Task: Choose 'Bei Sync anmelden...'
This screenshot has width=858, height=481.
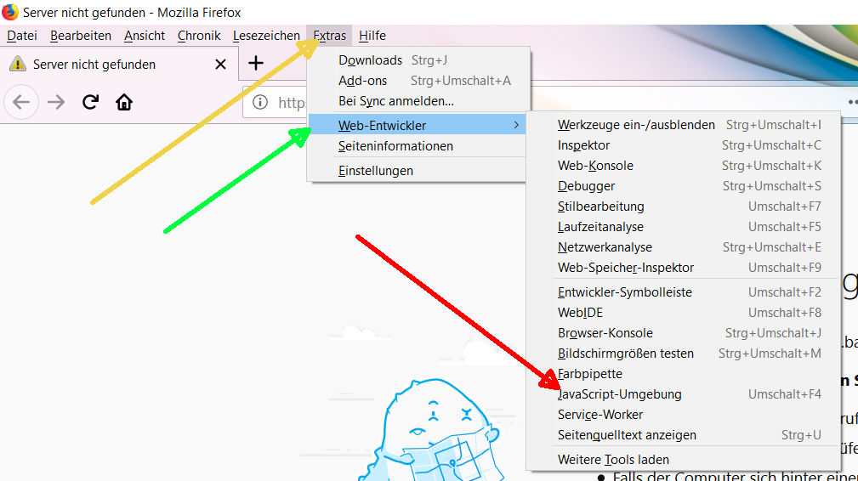Action: 418,101
